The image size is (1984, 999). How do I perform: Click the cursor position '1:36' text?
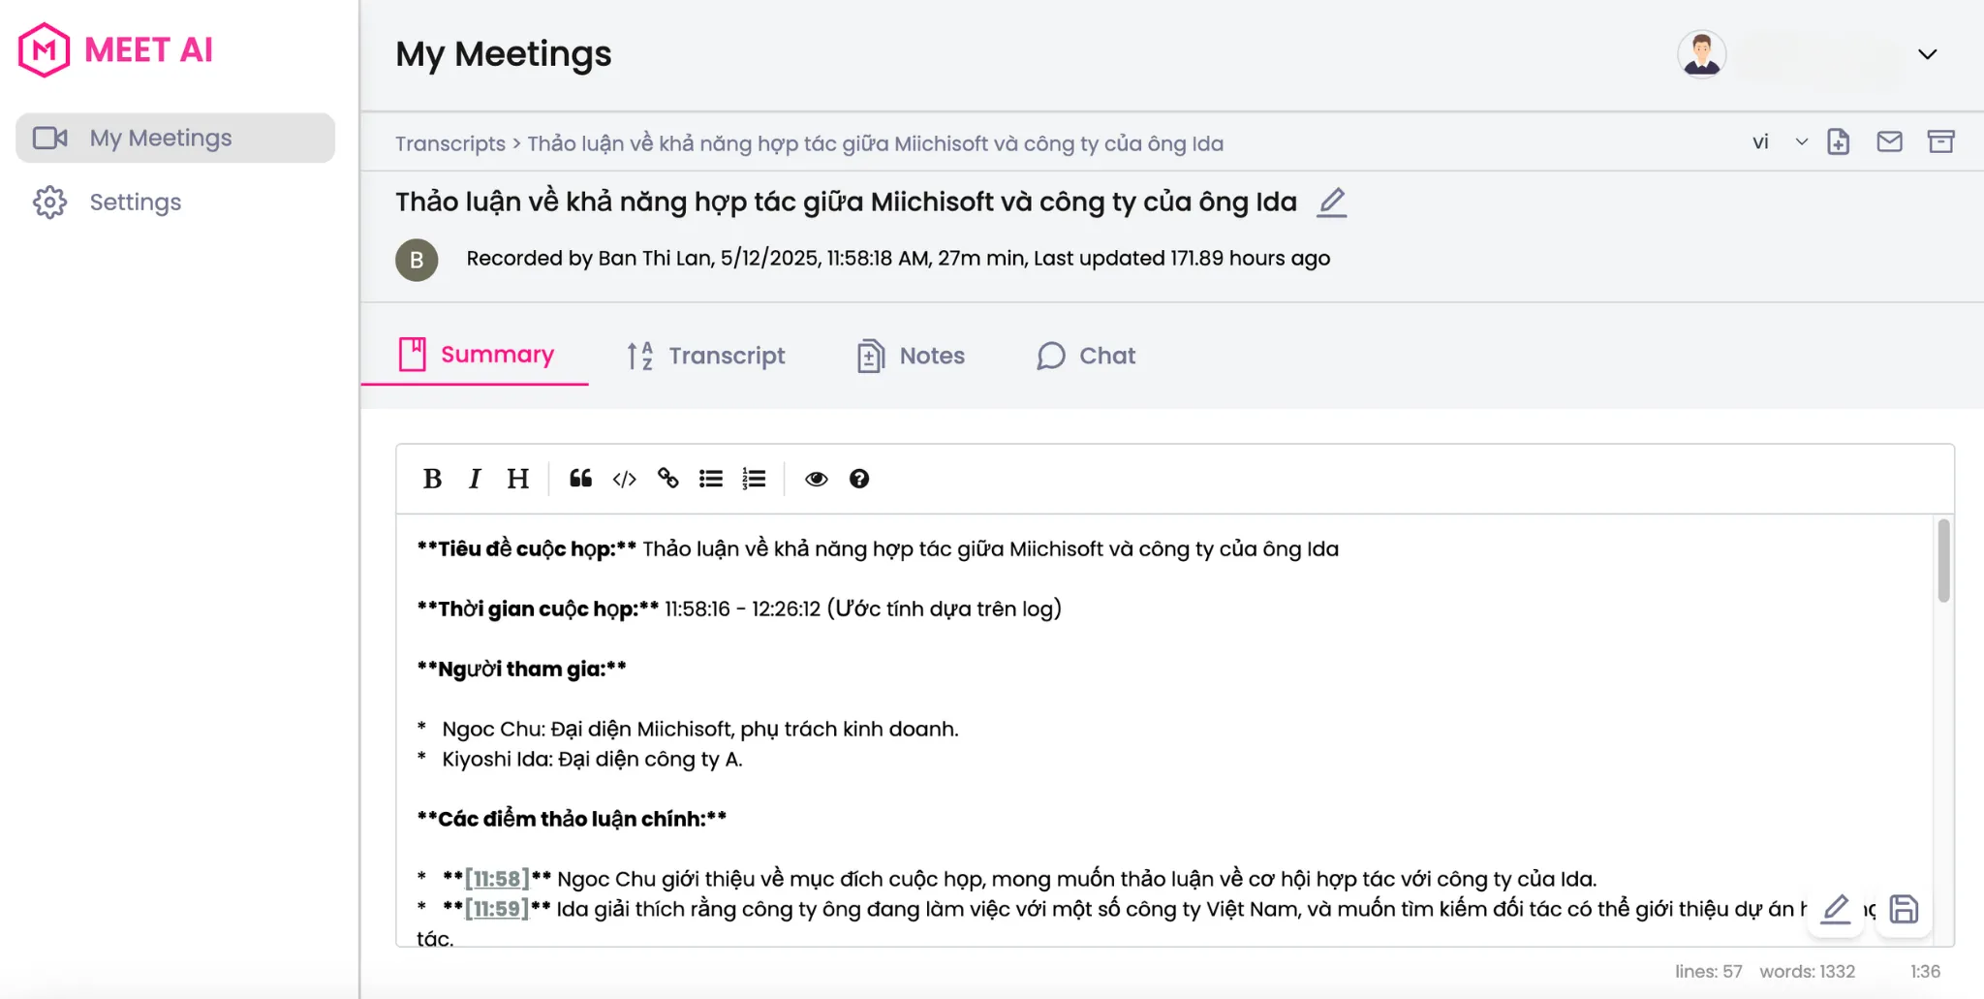click(x=1925, y=971)
